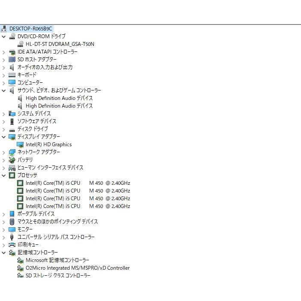This screenshot has height=301, width=301.
Task: Expand the SD ホスト アダプター node
Action: point(4,60)
